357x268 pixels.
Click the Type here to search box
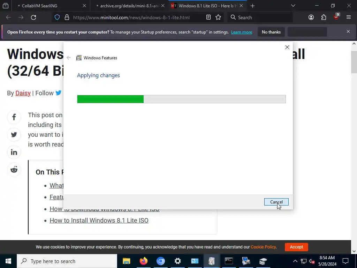pyautogui.click(x=67, y=261)
